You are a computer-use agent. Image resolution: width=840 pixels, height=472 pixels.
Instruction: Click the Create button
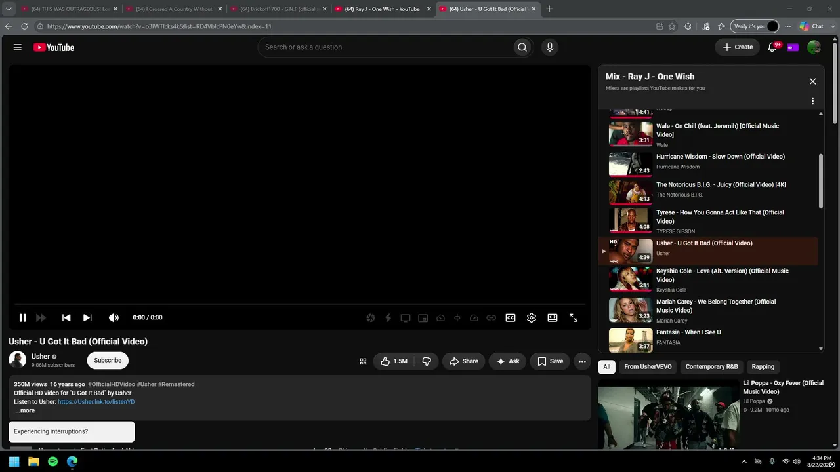(738, 47)
